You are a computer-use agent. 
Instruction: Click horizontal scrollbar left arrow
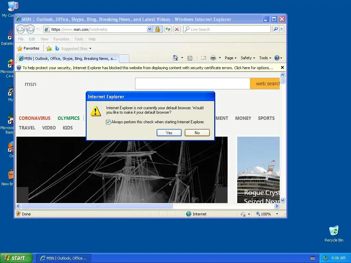[x=19, y=206]
